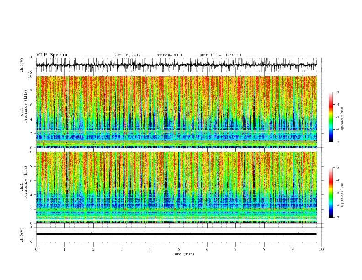Viewport: 362px width, 280px height.
Task: Click the upper PSD color scale bar
Action: pos(331,117)
